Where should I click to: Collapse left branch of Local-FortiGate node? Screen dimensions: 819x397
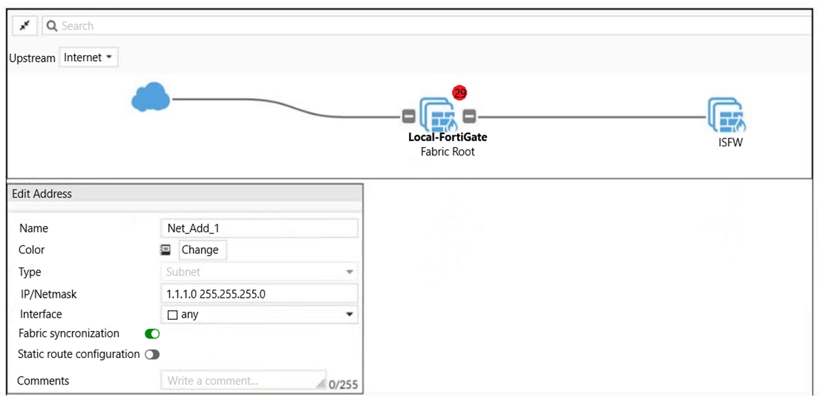click(409, 117)
